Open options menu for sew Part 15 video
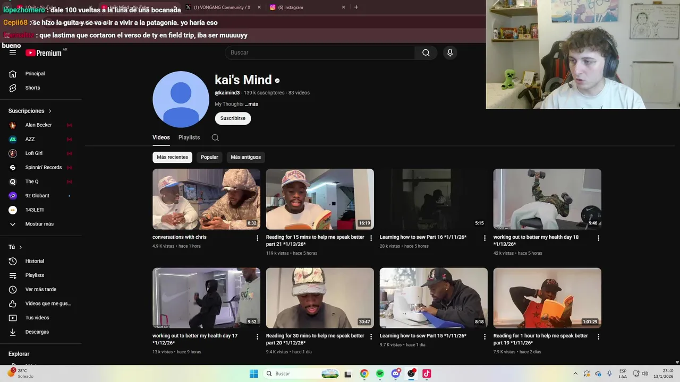 coord(484,337)
